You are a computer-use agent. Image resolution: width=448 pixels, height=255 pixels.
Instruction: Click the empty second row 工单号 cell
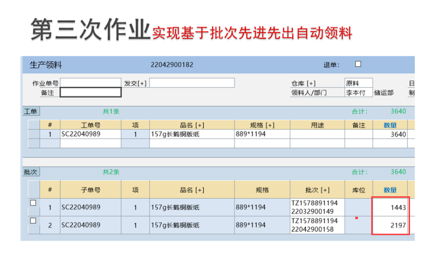tap(90, 143)
